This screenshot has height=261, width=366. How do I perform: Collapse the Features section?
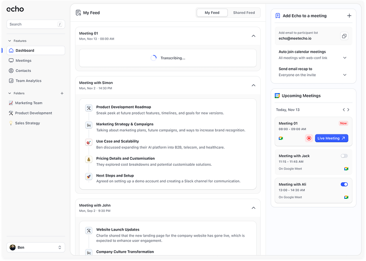click(x=10, y=40)
